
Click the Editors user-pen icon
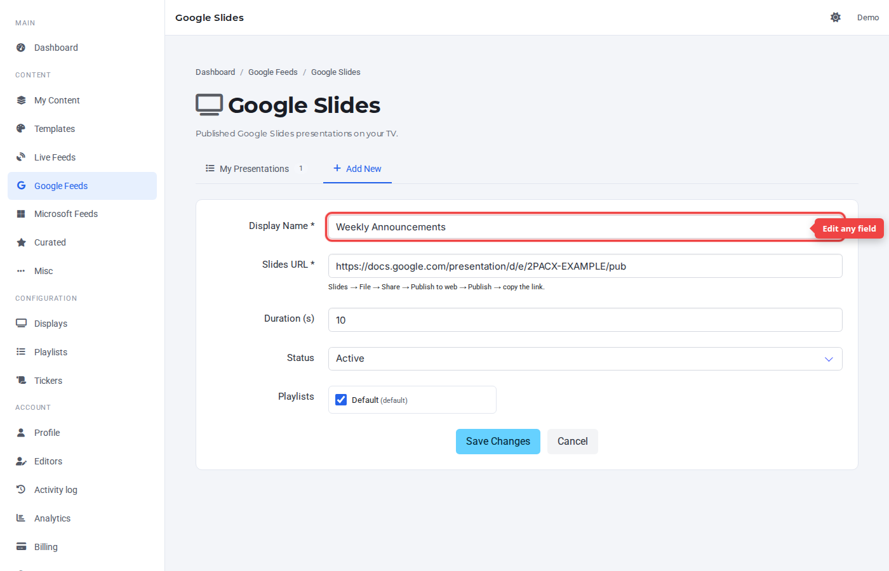21,461
